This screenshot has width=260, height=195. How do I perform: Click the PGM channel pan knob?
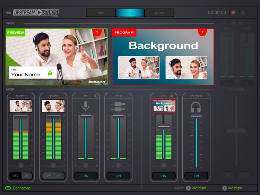tap(164, 165)
